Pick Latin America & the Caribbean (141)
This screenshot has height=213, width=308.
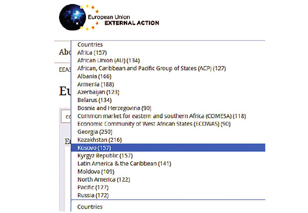(x=124, y=163)
